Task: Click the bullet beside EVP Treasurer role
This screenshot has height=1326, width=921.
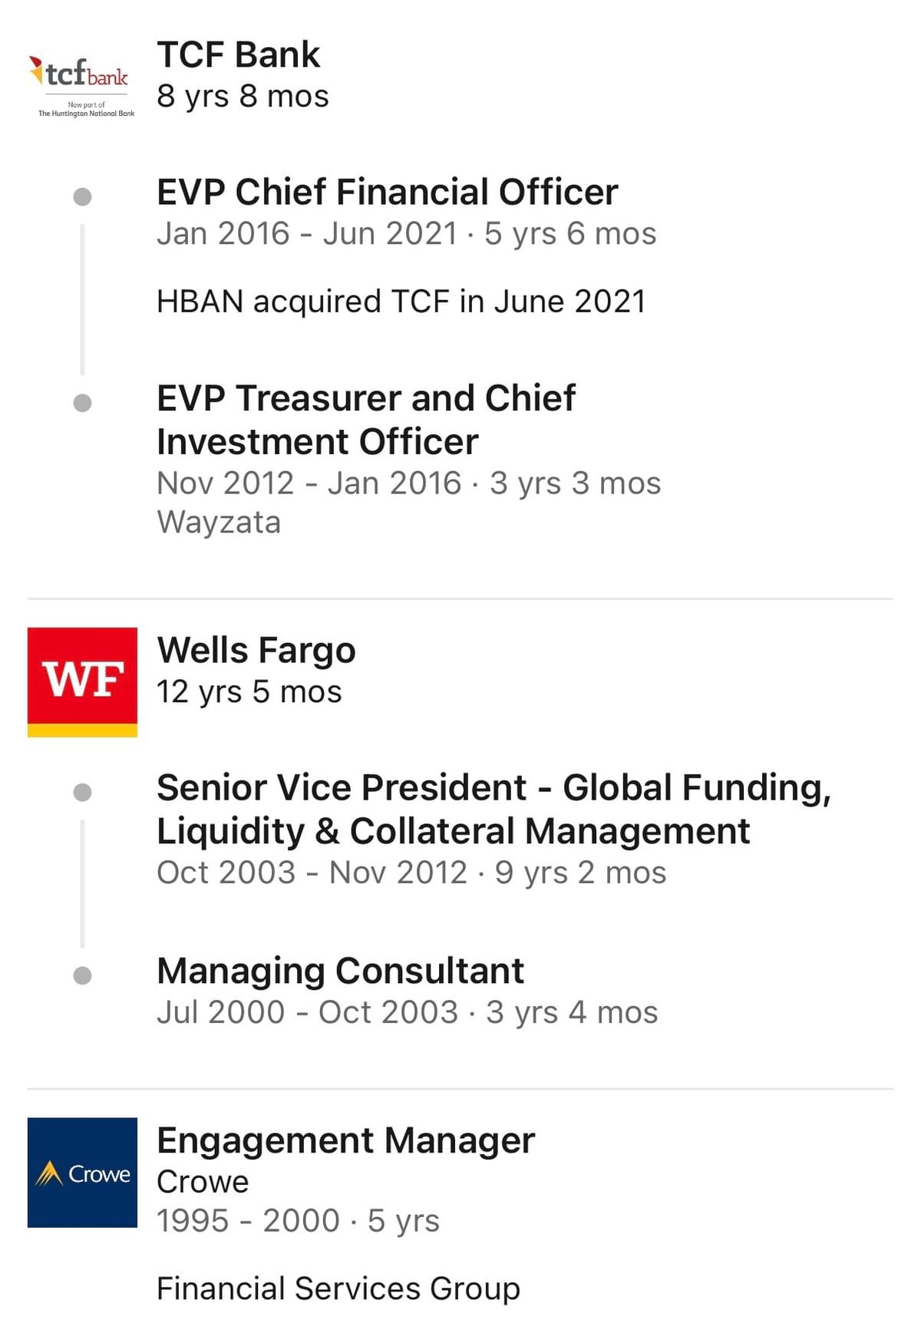Action: pos(82,403)
